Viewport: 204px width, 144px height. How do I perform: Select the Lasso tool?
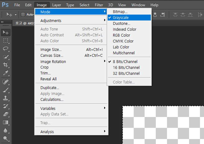[6, 48]
